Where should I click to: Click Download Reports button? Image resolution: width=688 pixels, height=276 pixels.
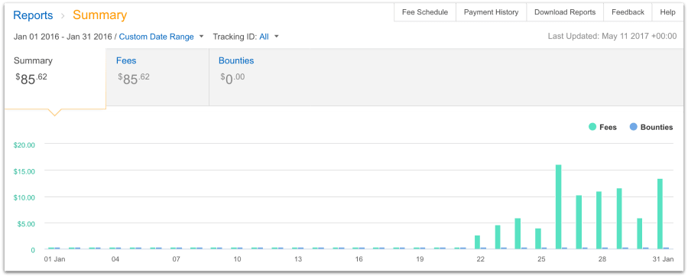pos(565,12)
